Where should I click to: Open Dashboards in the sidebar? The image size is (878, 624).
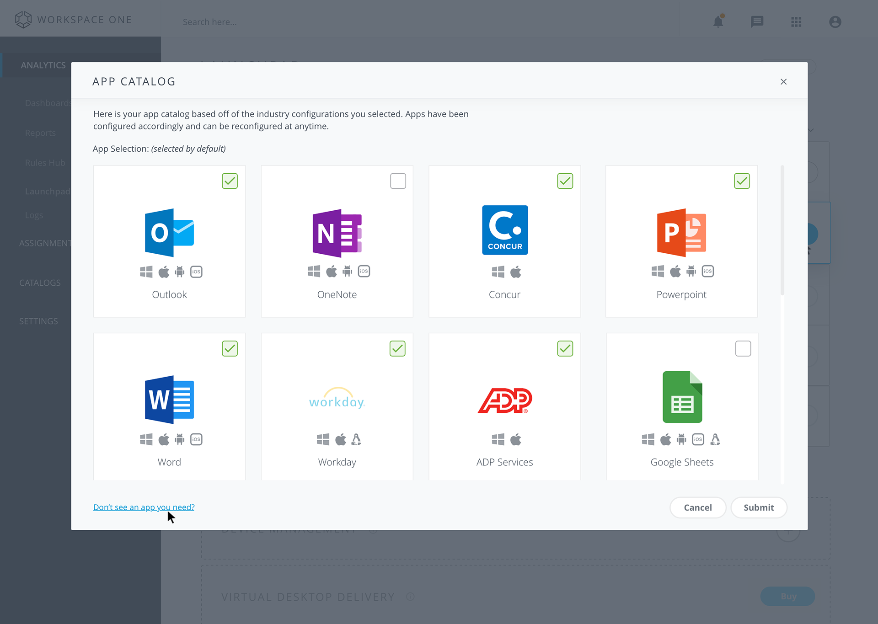click(x=48, y=103)
